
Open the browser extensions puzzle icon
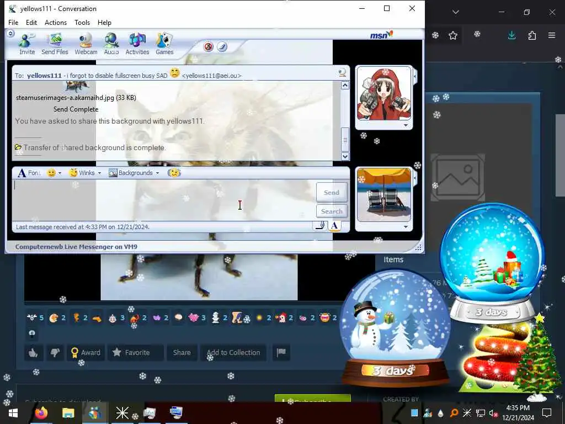[x=532, y=35]
